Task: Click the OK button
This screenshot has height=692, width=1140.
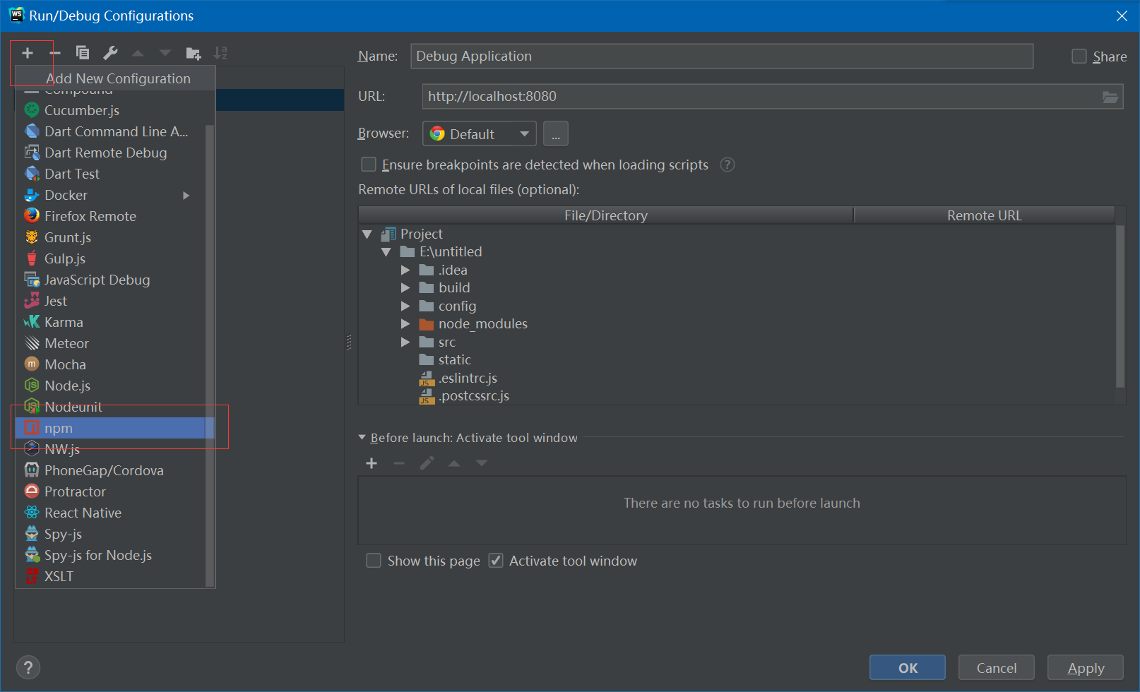Action: (908, 667)
